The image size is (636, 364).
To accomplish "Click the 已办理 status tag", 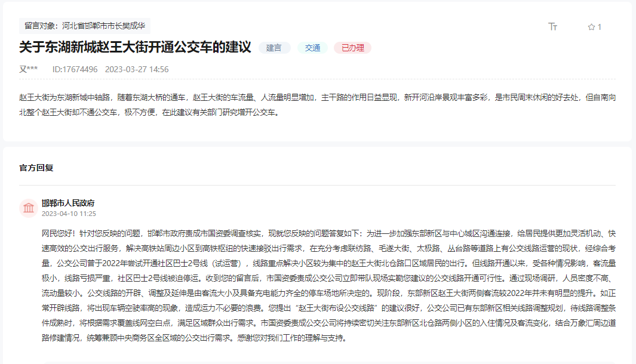I will [x=352, y=48].
